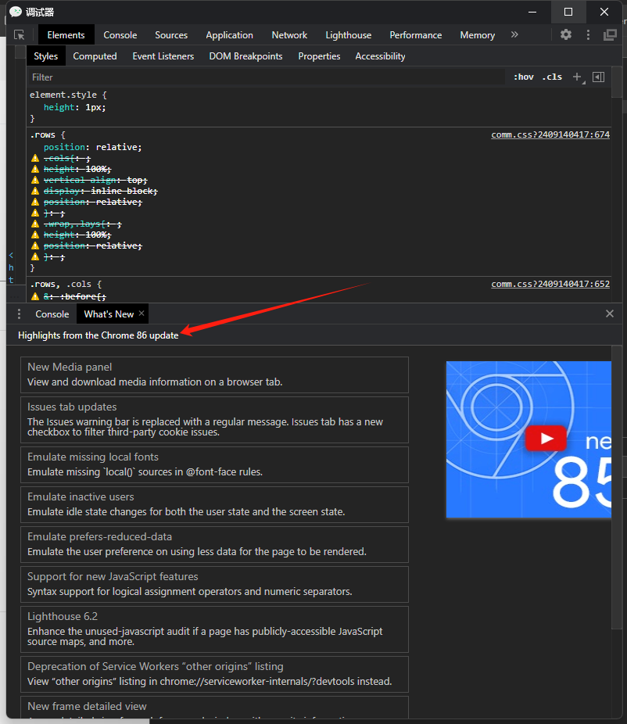Open the New Media panel item
This screenshot has width=627, height=724.
[x=215, y=375]
